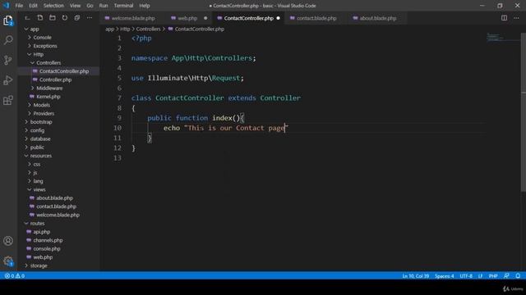Click the errors and warnings status indicator
Image resolution: width=526 pixels, height=295 pixels.
15,276
